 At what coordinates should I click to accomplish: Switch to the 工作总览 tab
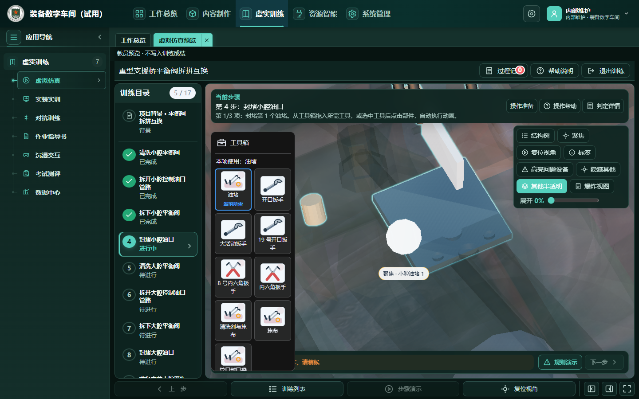pos(133,40)
